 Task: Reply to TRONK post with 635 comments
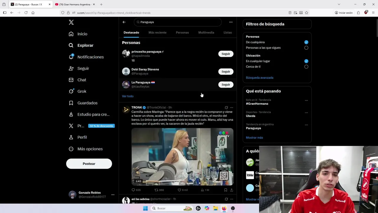[x=136, y=190]
